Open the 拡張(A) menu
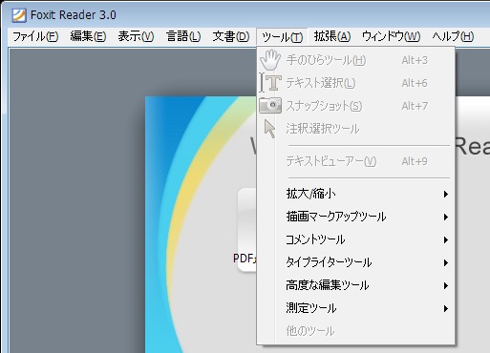The image size is (490, 353). [x=332, y=36]
